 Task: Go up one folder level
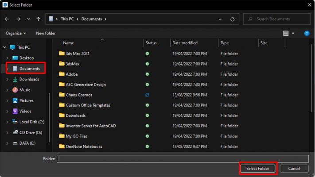(39, 19)
